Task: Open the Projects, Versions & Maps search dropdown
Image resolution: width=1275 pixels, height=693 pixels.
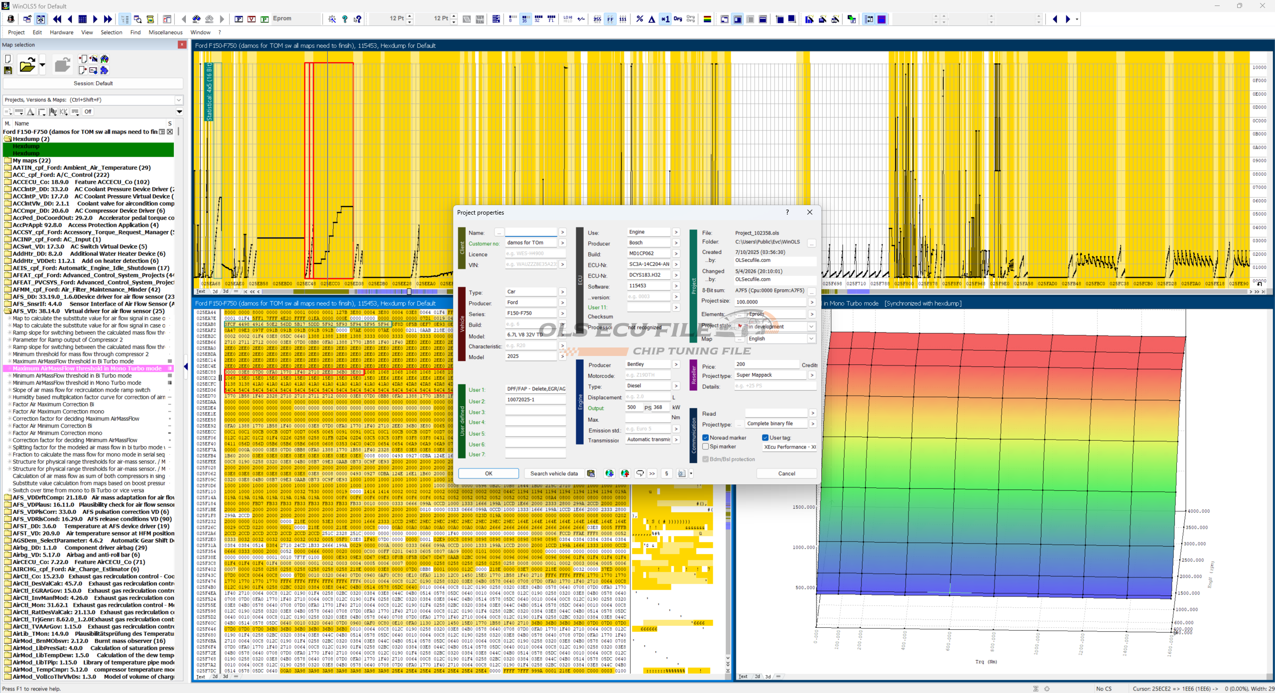Action: pyautogui.click(x=179, y=100)
